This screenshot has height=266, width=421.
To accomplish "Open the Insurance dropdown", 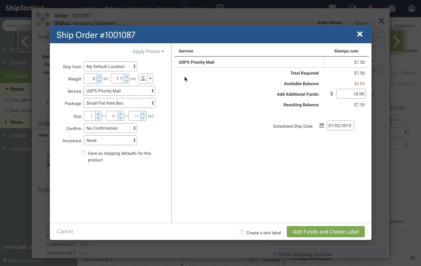I will click(110, 140).
